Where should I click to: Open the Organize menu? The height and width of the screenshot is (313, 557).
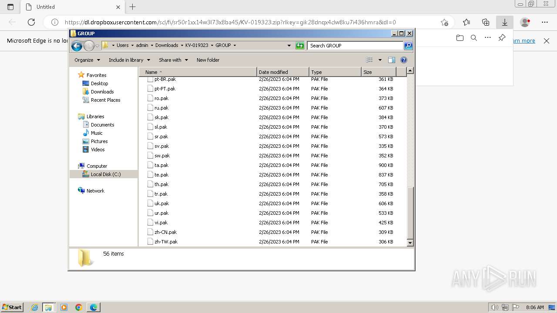[x=87, y=60]
